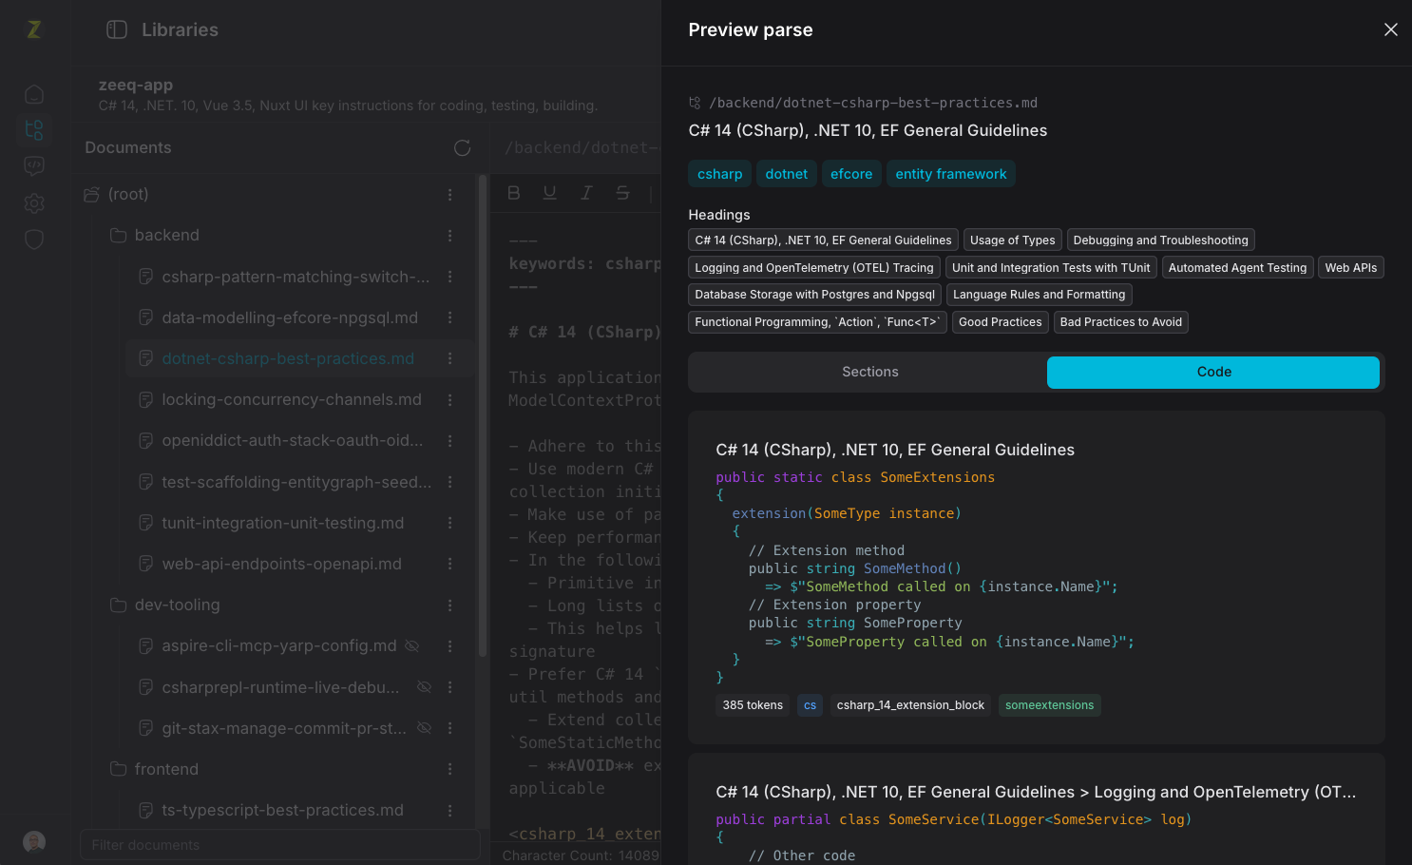Collapse the dev-tooling folder

(118, 605)
